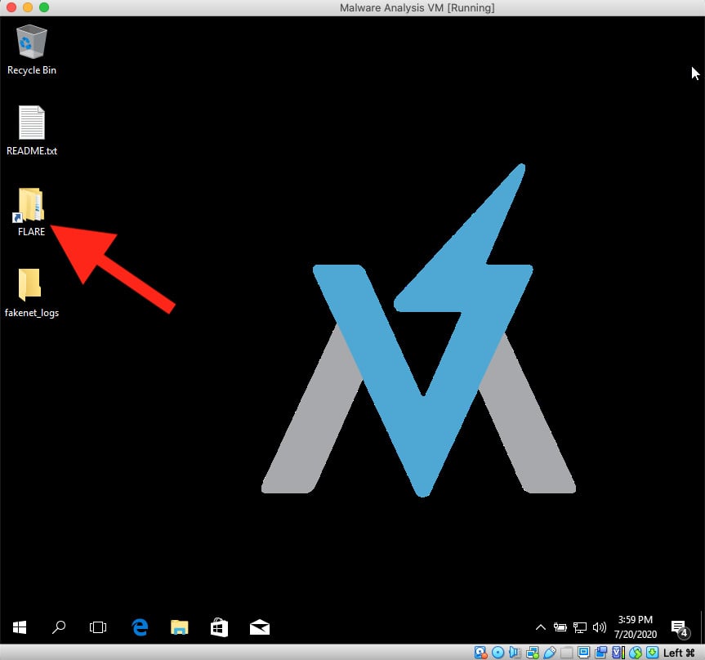
Task: Launch Microsoft Edge from taskbar
Action: pyautogui.click(x=140, y=627)
